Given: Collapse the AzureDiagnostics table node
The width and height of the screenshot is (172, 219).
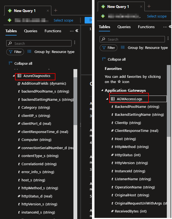Looking at the screenshot, I should click(x=14, y=76).
